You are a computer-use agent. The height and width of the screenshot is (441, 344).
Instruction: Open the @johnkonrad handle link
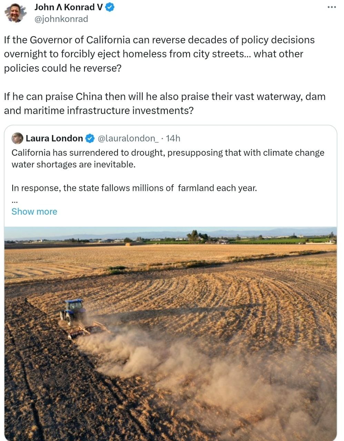coord(61,19)
